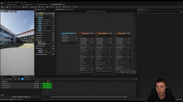Screen dimensions: 183x102
Task: Add a new Stage Transients parameter
Action: (x=53, y=48)
